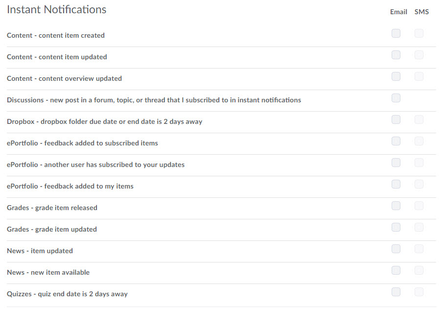Screen dimensions: 444x309
Task: Enable Email for feedback added to my items
Action: pyautogui.click(x=396, y=184)
